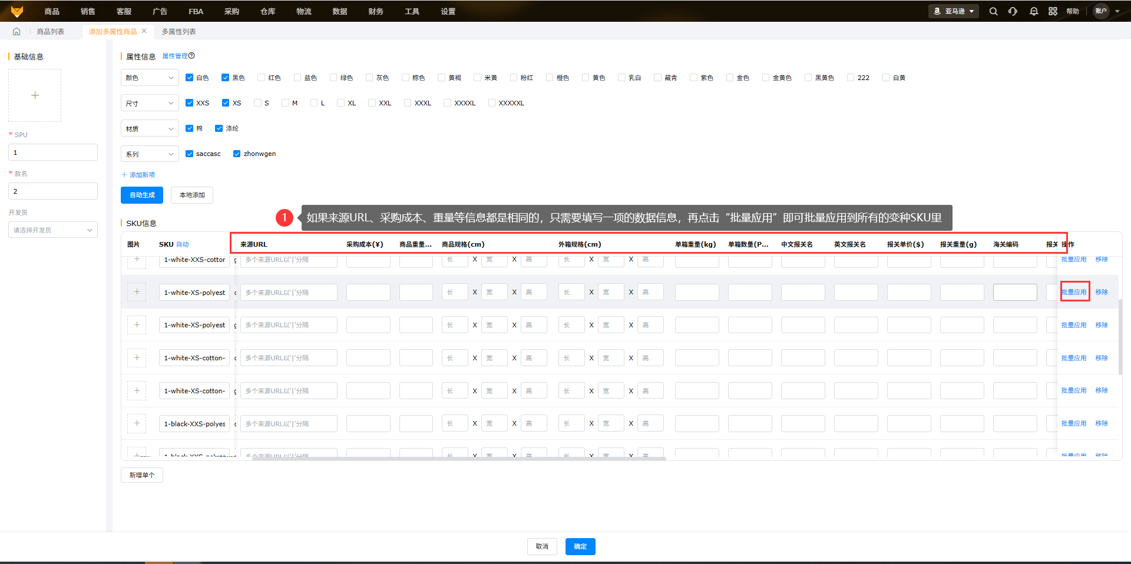Click 批量应用 in first 1-white-XS-polyest row
Screen dimensions: 1131x564
tap(1074, 292)
